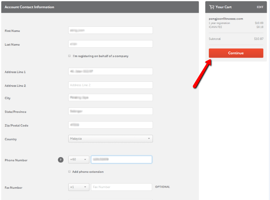This screenshot has width=270, height=200.
Task: Enable the Add phone extension checkbox
Action: pyautogui.click(x=69, y=171)
